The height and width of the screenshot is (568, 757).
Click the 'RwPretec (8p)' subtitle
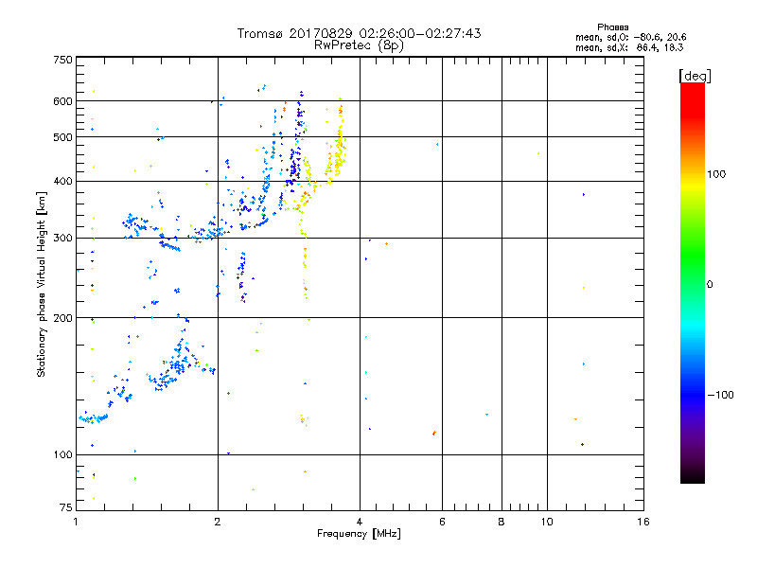[359, 45]
